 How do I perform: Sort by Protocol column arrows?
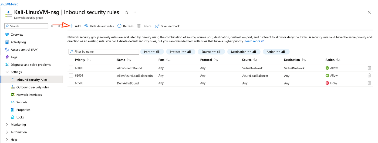[x=216, y=60]
